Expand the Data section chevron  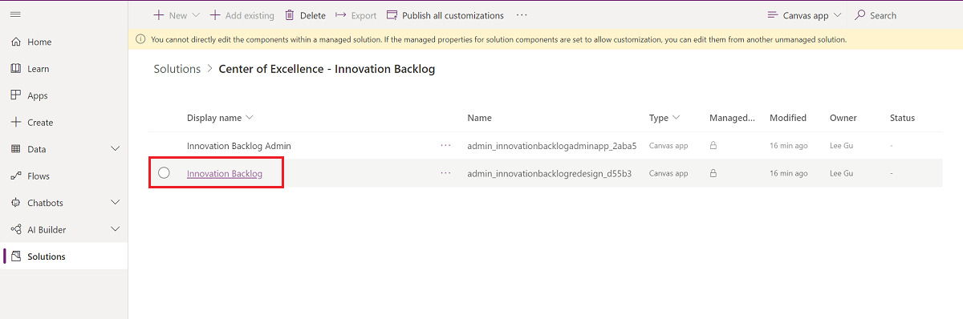coord(115,149)
